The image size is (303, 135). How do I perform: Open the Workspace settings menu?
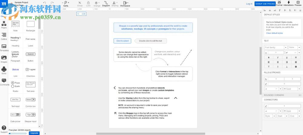(125, 3)
